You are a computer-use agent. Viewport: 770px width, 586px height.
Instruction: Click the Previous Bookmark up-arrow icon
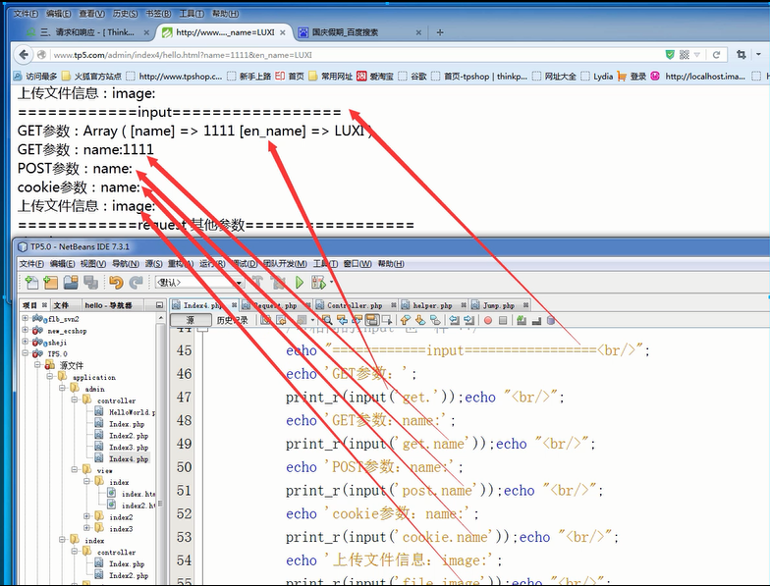[405, 320]
